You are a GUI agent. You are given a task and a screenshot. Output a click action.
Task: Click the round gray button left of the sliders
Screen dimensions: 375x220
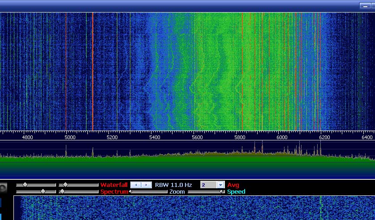[x=3, y=188]
